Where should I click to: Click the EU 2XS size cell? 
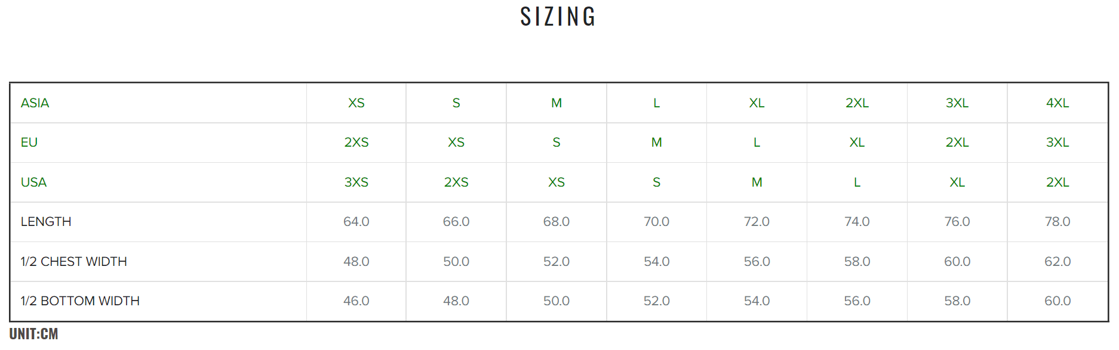[356, 143]
